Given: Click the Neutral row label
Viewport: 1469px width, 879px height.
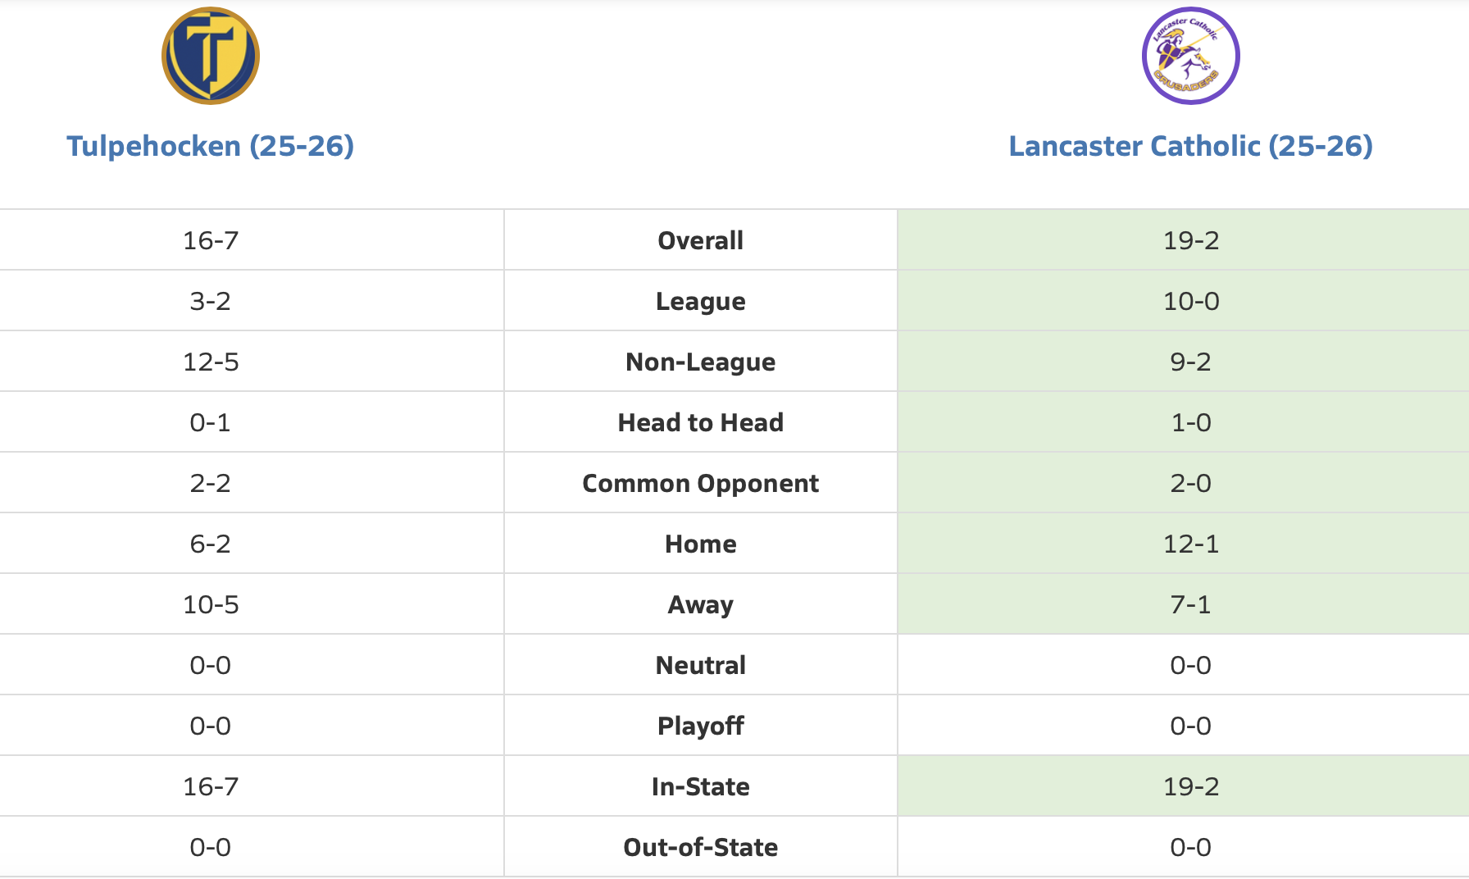Looking at the screenshot, I should (700, 665).
